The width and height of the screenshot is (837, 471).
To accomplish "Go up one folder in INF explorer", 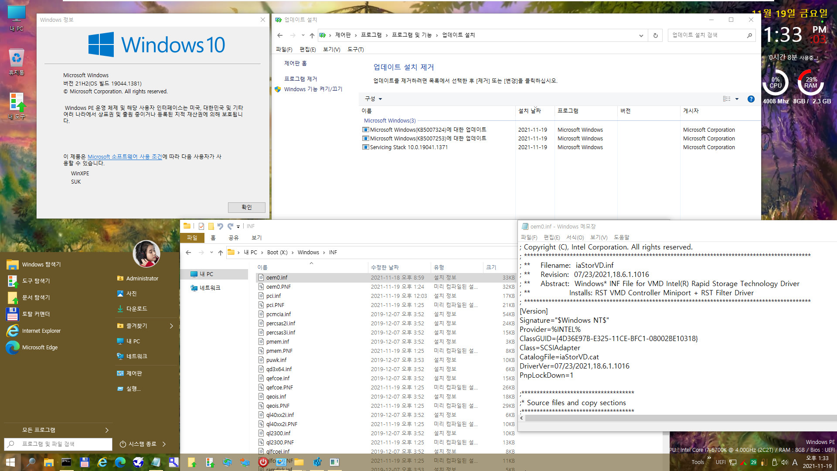I will [221, 253].
